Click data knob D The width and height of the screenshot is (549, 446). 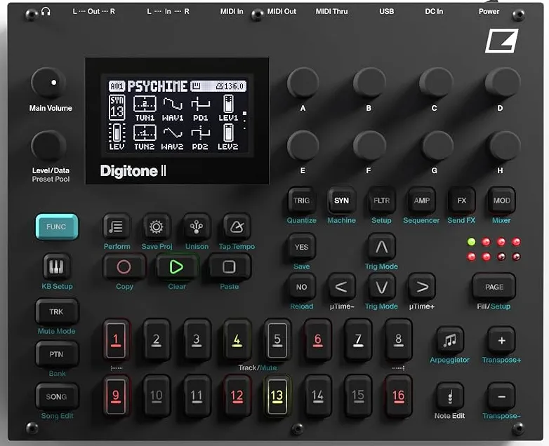(502, 83)
